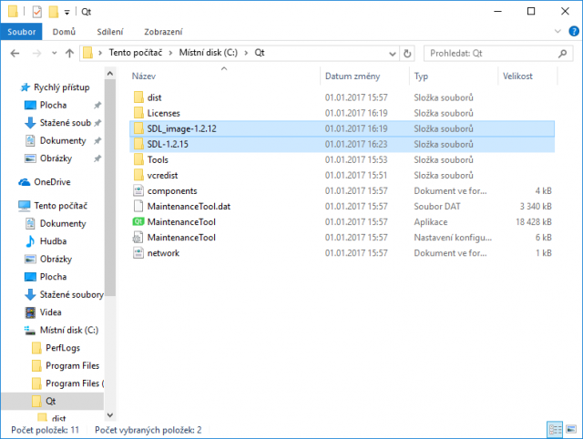Open pinned Stažené soub quick access item
Viewport: 583px width, 439px height.
(65, 123)
